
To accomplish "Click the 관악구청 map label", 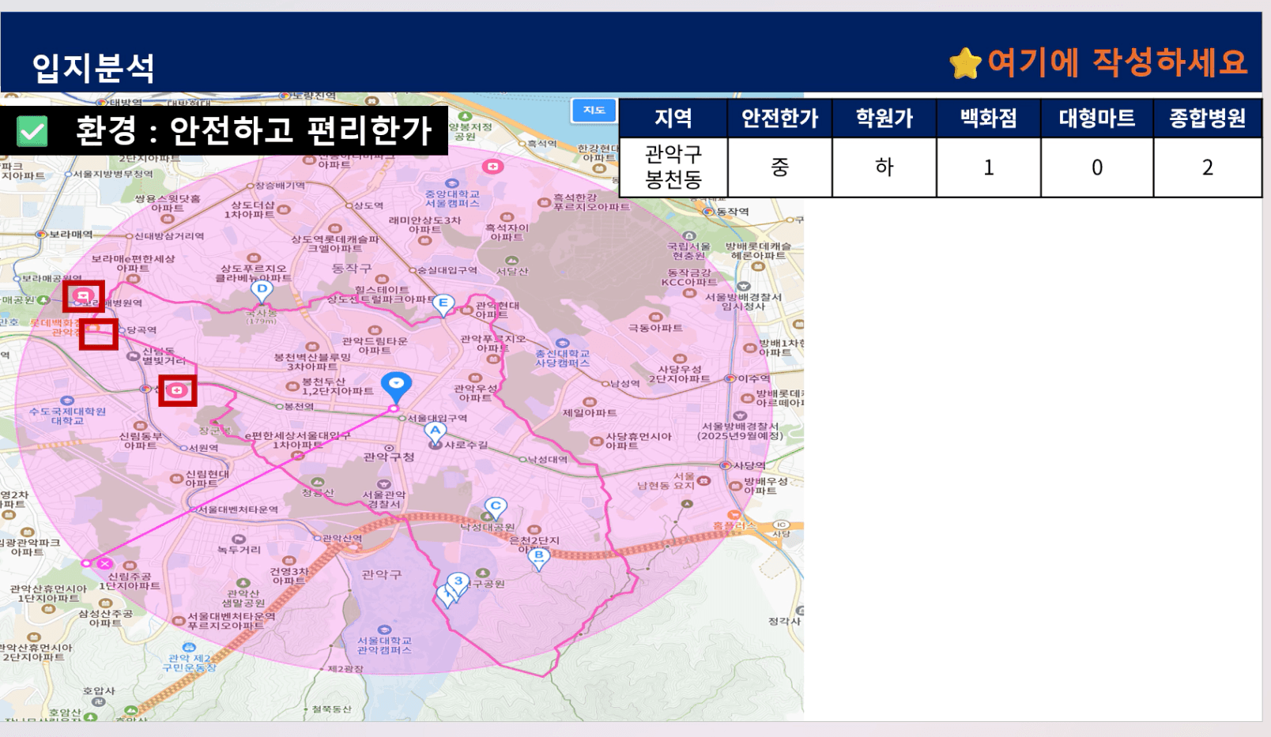I will click(389, 457).
